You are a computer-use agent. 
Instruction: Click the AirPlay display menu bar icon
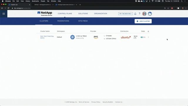pyautogui.click(x=147, y=1)
